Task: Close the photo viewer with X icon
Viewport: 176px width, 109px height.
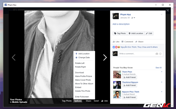Action: pyautogui.click(x=168, y=10)
